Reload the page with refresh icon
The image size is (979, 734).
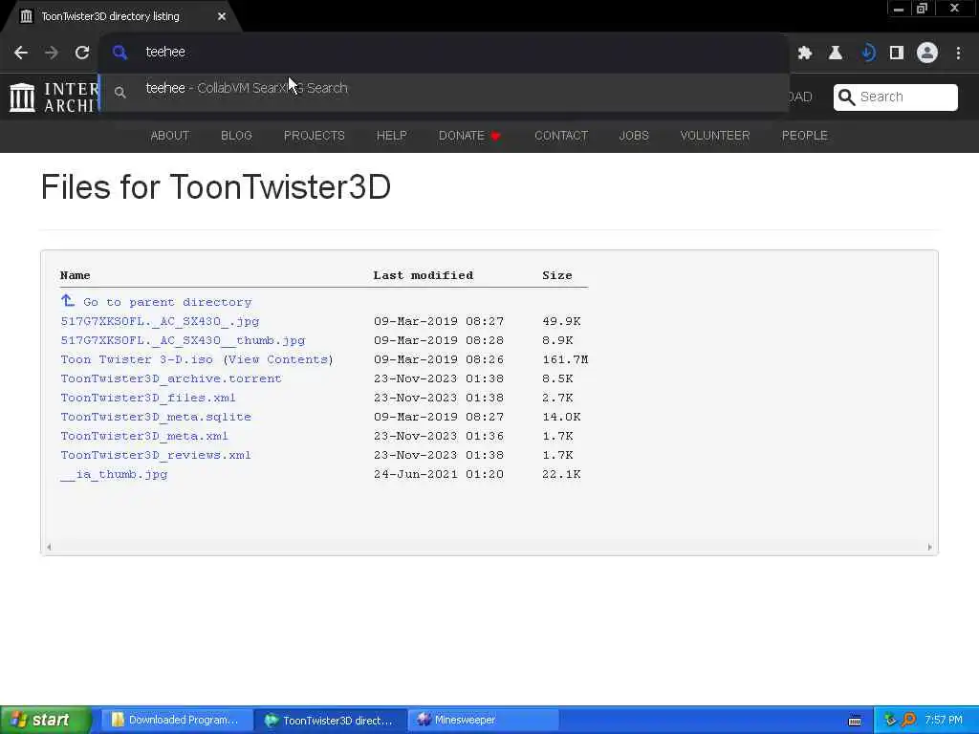tap(82, 53)
